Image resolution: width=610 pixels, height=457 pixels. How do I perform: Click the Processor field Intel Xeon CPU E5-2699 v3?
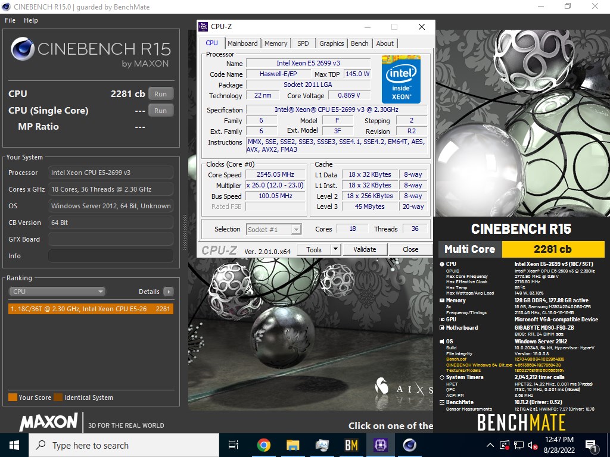(111, 173)
